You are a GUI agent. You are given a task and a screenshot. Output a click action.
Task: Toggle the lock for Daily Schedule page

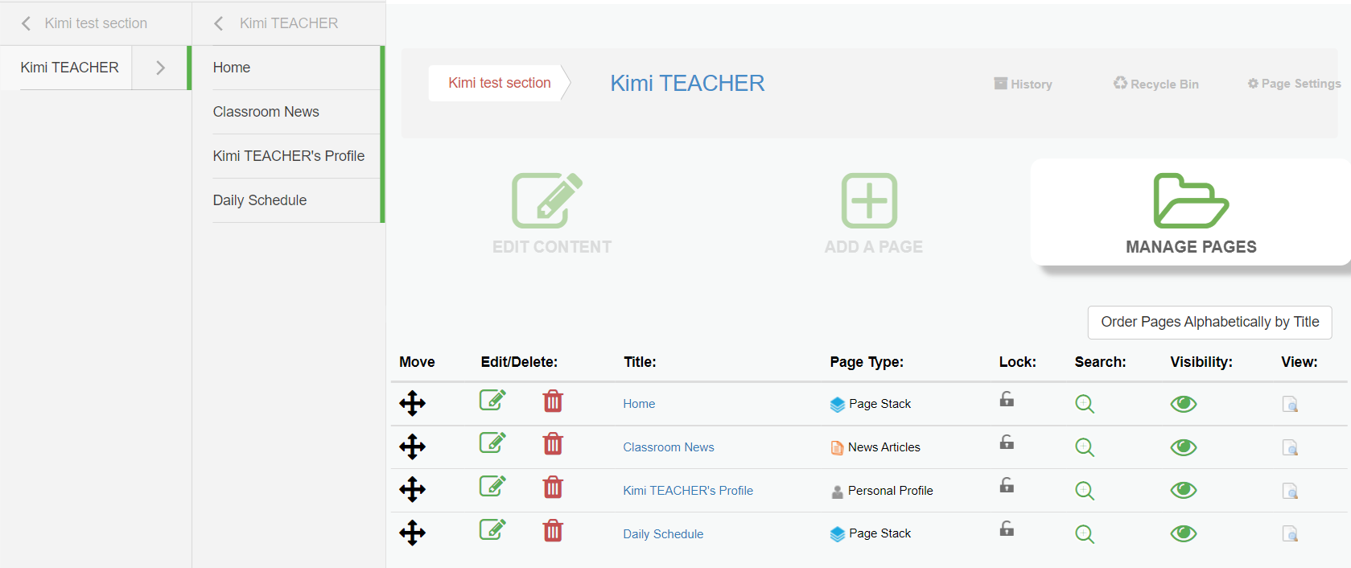[x=1007, y=529]
